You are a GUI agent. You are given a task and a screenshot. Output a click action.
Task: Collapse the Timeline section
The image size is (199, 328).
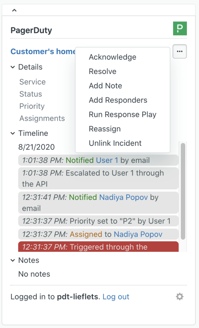point(13,133)
